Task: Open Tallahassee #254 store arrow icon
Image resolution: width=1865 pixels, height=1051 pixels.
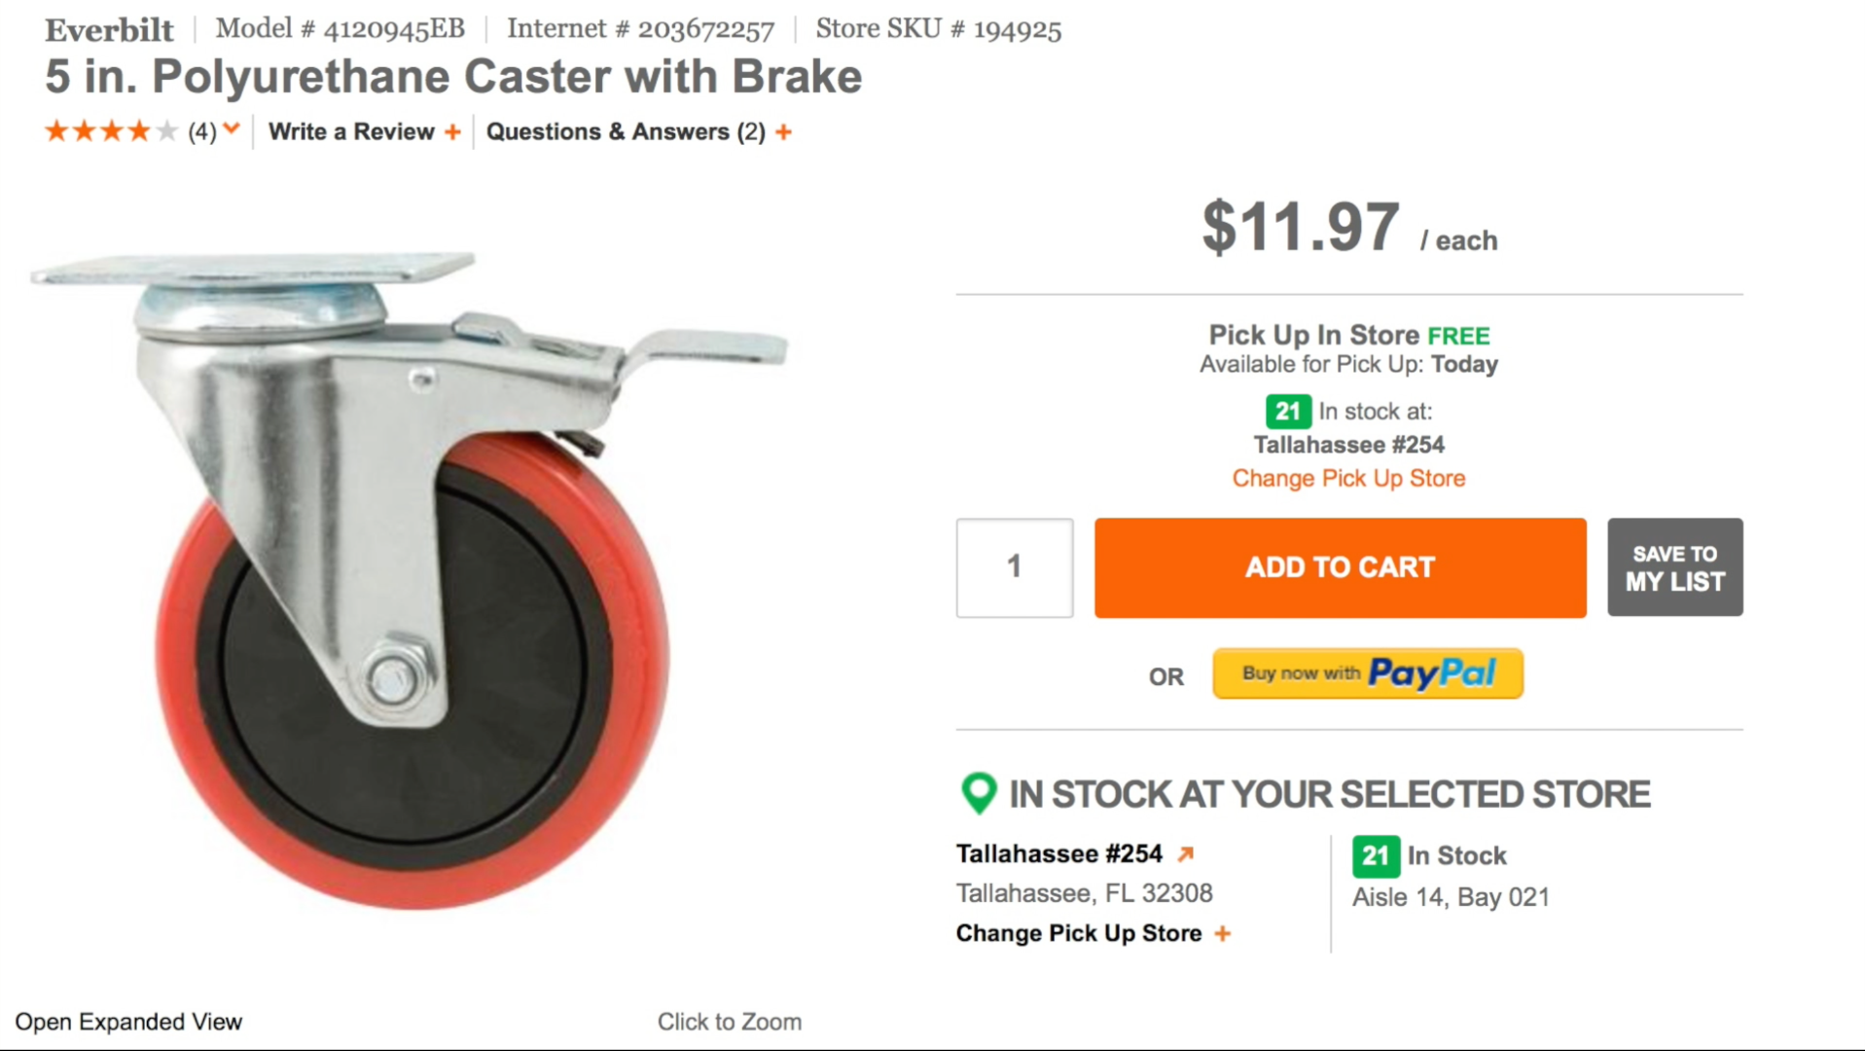Action: [x=1185, y=854]
